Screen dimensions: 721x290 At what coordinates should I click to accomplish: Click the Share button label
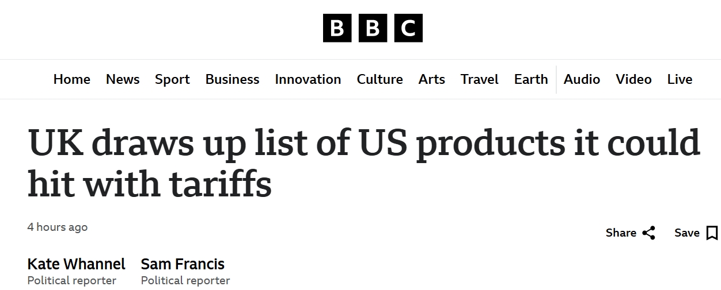(x=621, y=233)
